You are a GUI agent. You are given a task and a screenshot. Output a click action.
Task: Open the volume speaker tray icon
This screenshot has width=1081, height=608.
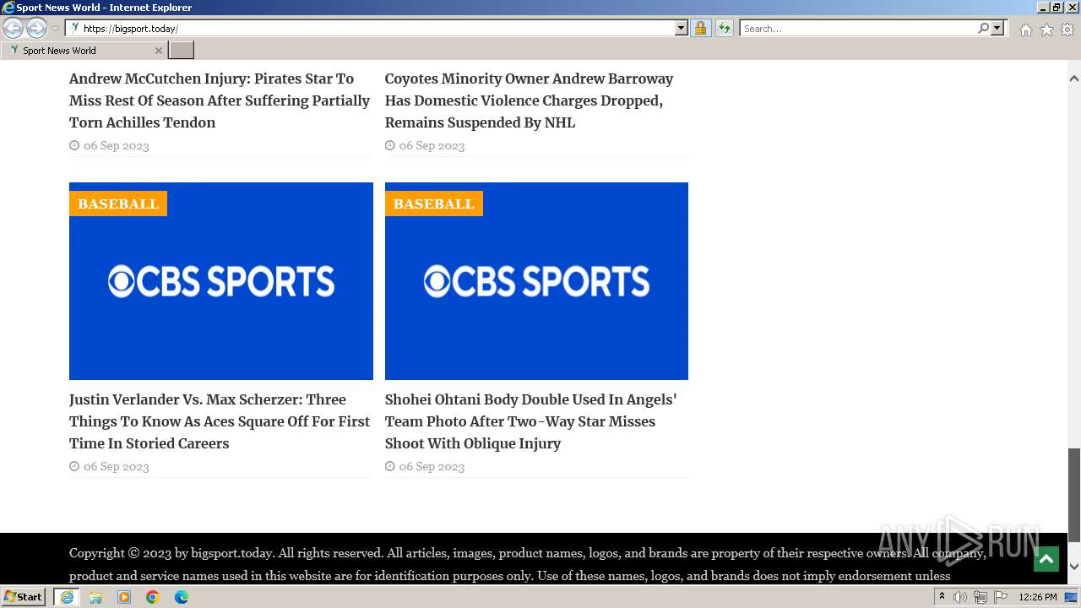click(960, 597)
